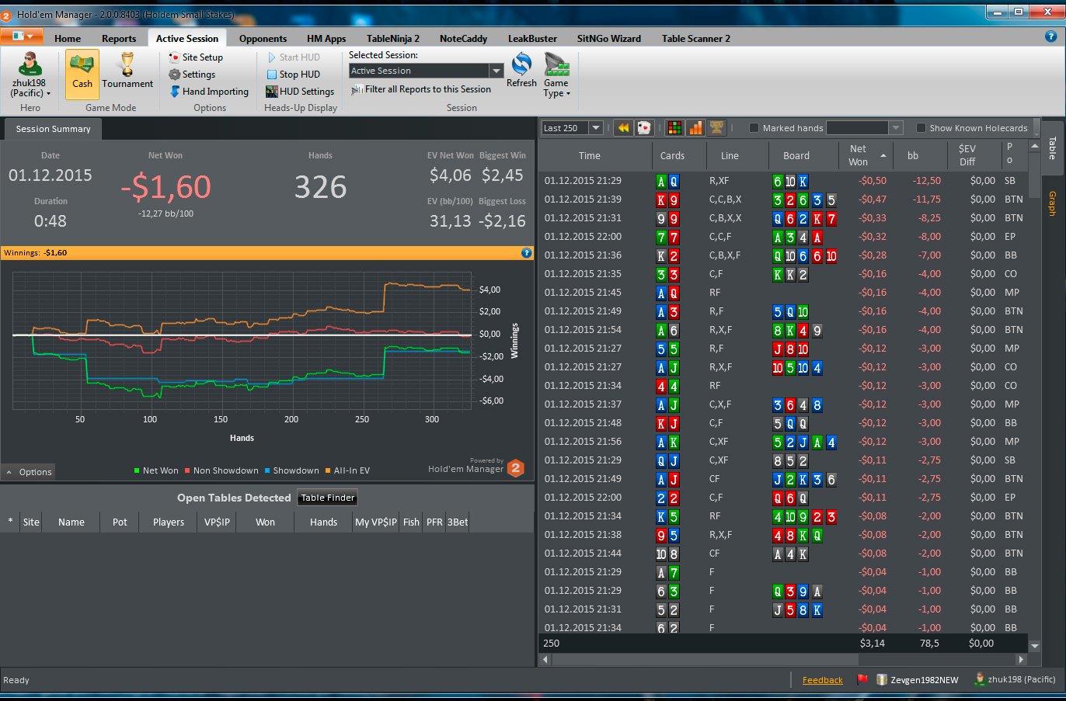Click the red flag icon in status bar

[862, 679]
